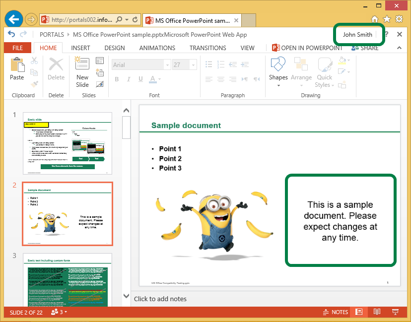Decrease the paragraph indent level

click(x=233, y=64)
